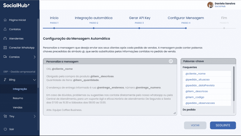Click the Contatos person icon
Screen dimensions: 241x136
5,29
